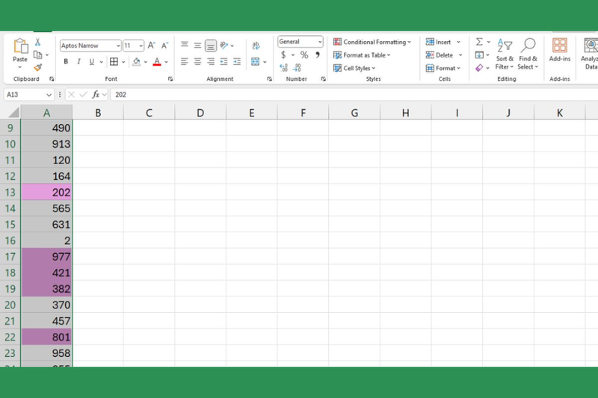
Task: Open Sort & Filter menu
Action: point(505,54)
